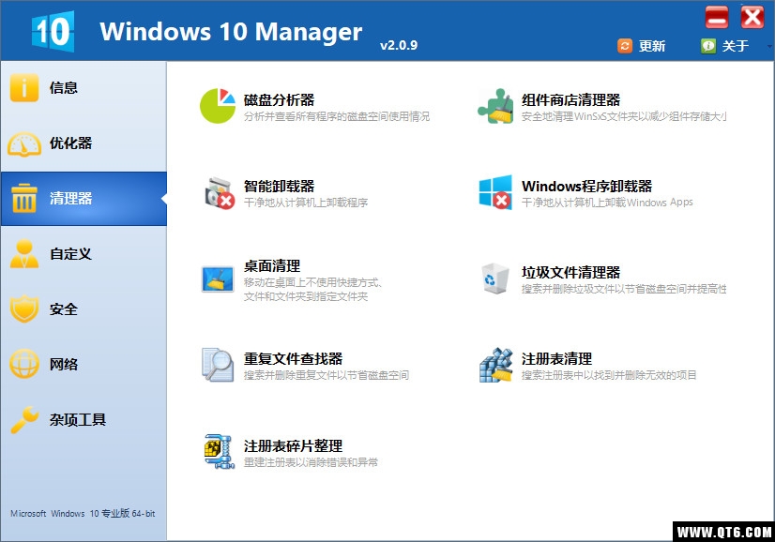
Task: Launch 磁盘分析器 by its title
Action: (279, 99)
